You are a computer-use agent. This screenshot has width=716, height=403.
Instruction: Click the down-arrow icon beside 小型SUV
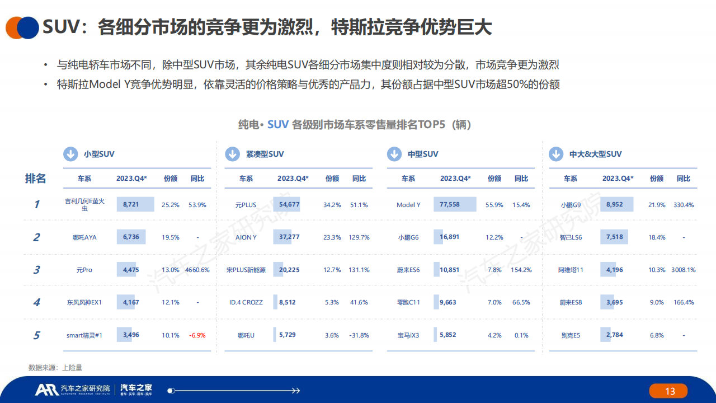tap(70, 154)
